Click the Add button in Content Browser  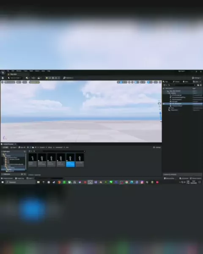(x=5, y=147)
